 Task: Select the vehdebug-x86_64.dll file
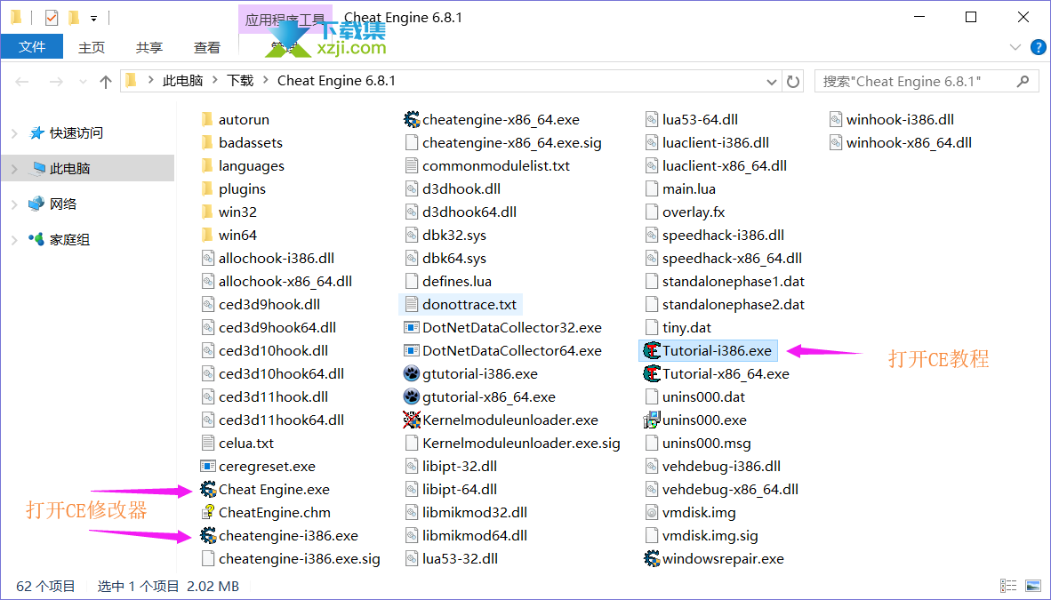[x=721, y=490]
